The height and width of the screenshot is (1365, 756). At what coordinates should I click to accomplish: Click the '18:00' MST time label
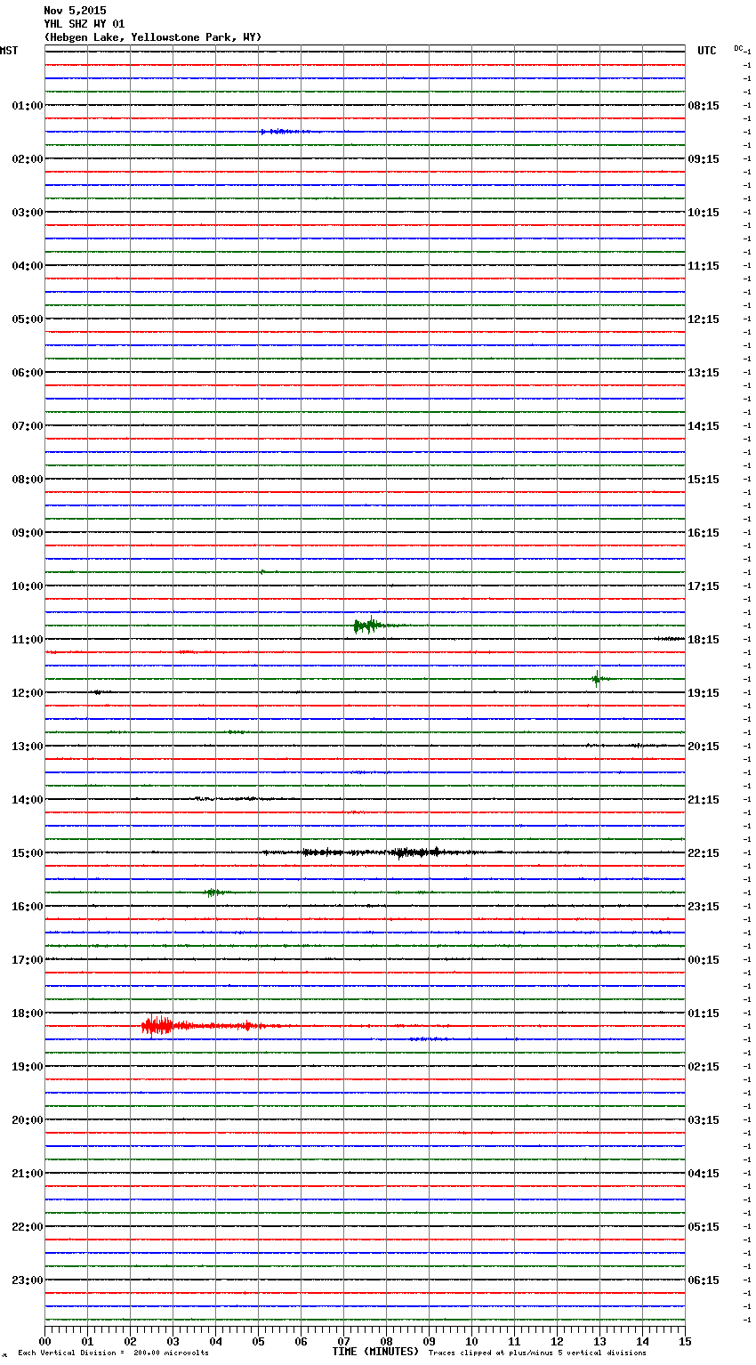pos(27,1014)
